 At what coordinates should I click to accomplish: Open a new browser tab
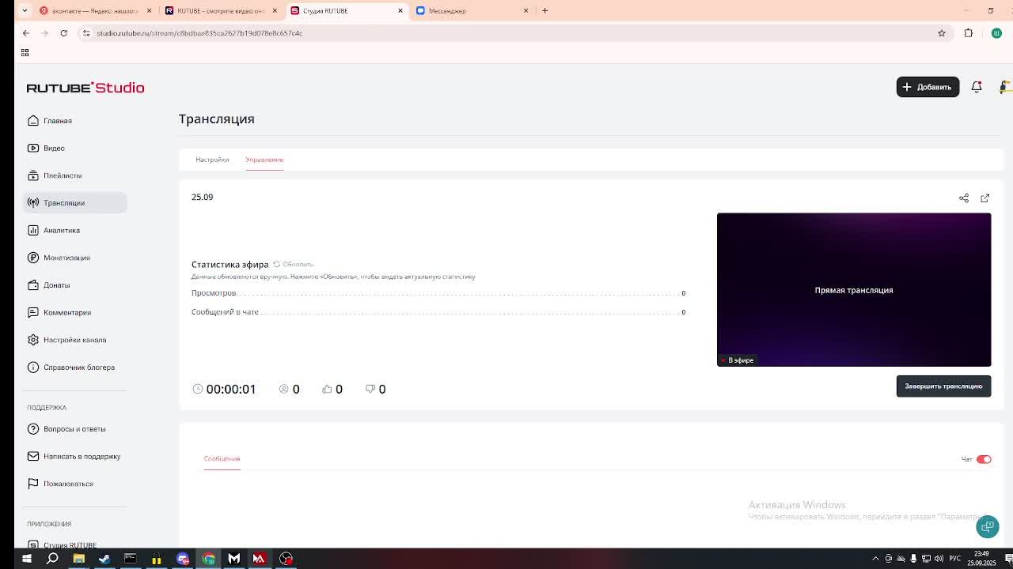[544, 10]
